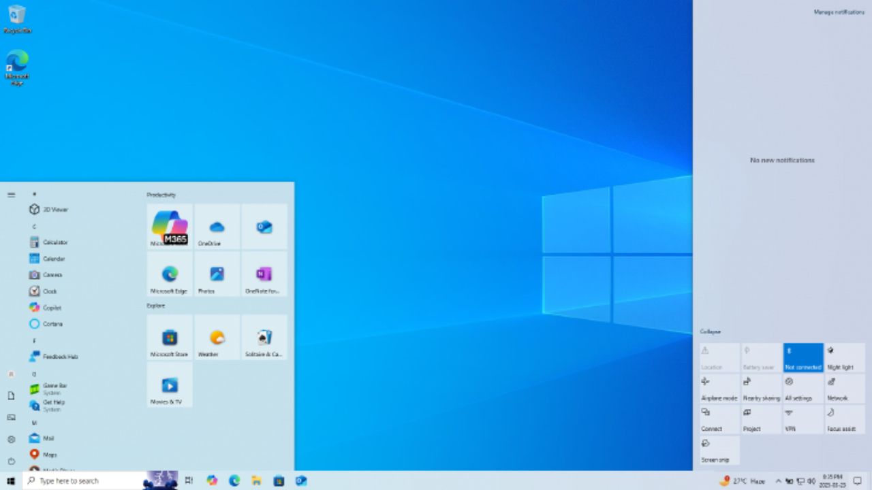The height and width of the screenshot is (490, 872).
Task: Expand hidden icons in the system tray
Action: tap(779, 480)
